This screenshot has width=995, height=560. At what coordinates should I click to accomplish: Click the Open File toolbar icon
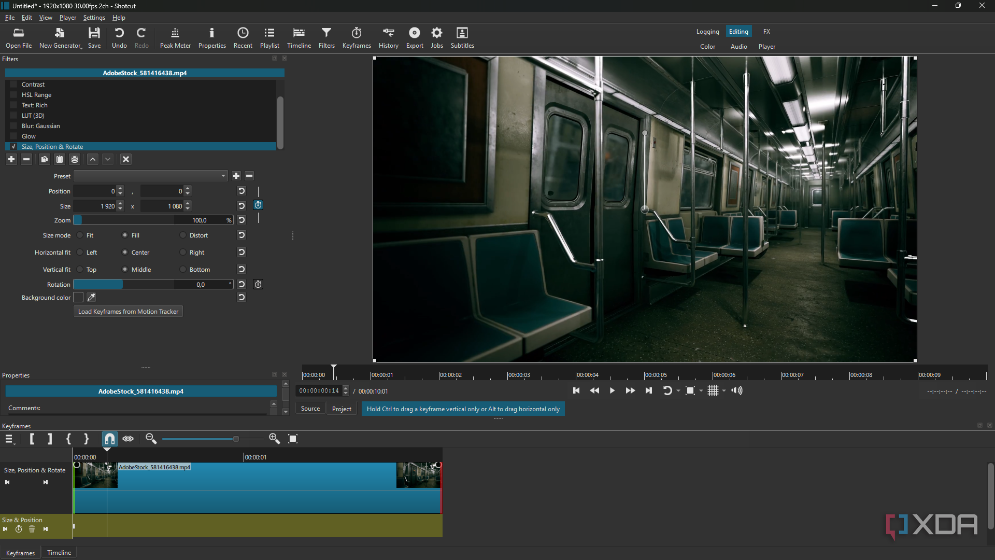coord(19,38)
